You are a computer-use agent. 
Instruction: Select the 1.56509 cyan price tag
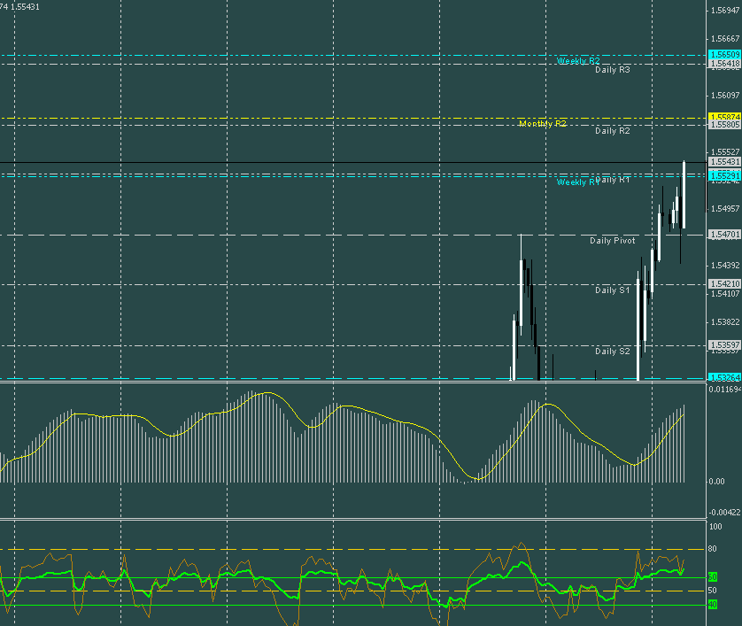[x=724, y=54]
